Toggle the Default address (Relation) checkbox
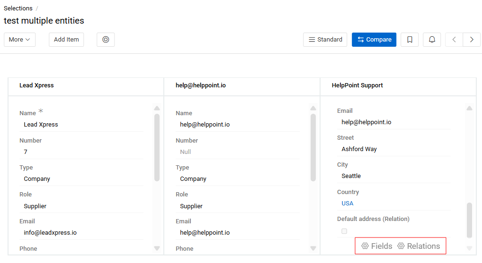This screenshot has height=263, width=482. point(344,231)
